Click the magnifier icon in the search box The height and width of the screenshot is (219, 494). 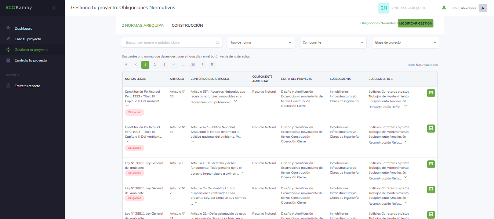coord(218,42)
